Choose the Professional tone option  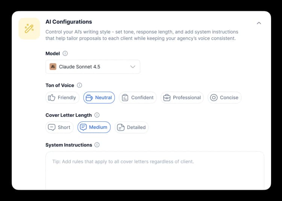tap(182, 98)
